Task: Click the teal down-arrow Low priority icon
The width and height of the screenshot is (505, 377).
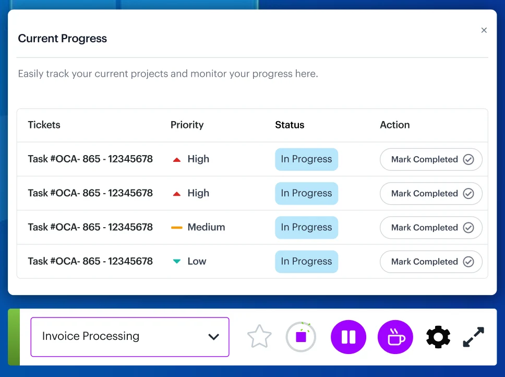Action: pyautogui.click(x=177, y=261)
